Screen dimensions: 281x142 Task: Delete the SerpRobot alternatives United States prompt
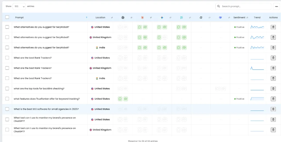click(273, 27)
